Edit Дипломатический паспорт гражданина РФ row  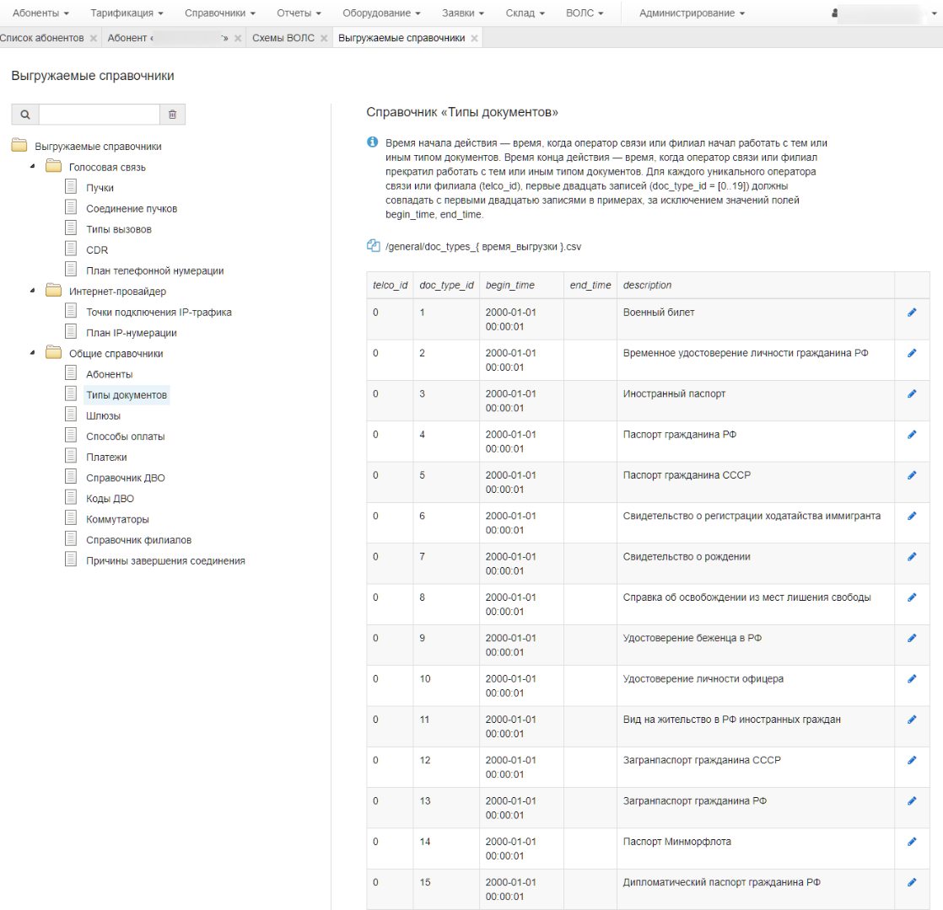[912, 882]
